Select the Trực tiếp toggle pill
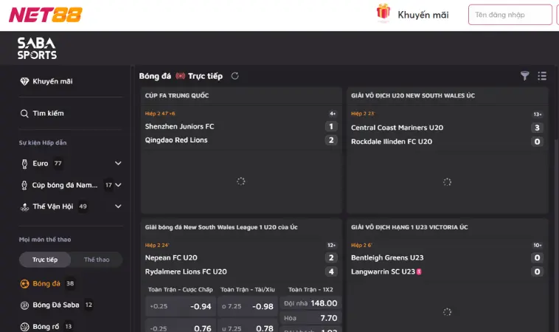Viewport: 559px width, 332px height. pyautogui.click(x=45, y=260)
